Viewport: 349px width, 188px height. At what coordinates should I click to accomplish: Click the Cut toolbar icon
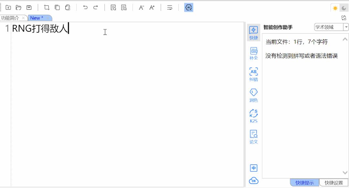point(47,7)
